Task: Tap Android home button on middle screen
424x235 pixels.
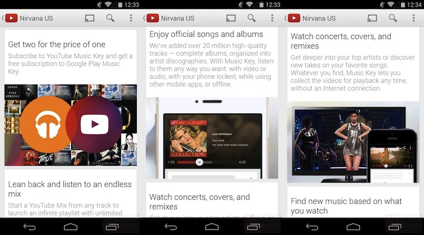Action: click(x=212, y=227)
